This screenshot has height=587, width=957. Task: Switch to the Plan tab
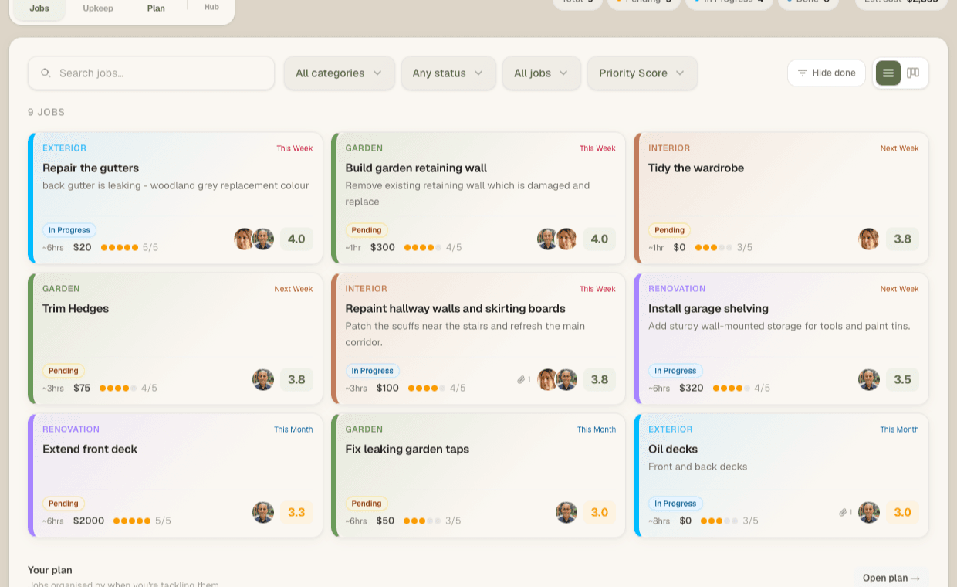156,8
